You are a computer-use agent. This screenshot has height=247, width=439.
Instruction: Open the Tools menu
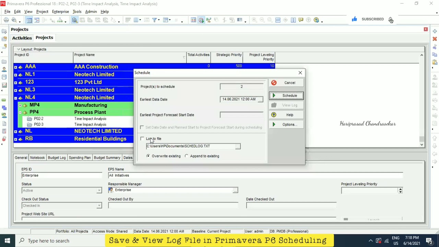77,12
